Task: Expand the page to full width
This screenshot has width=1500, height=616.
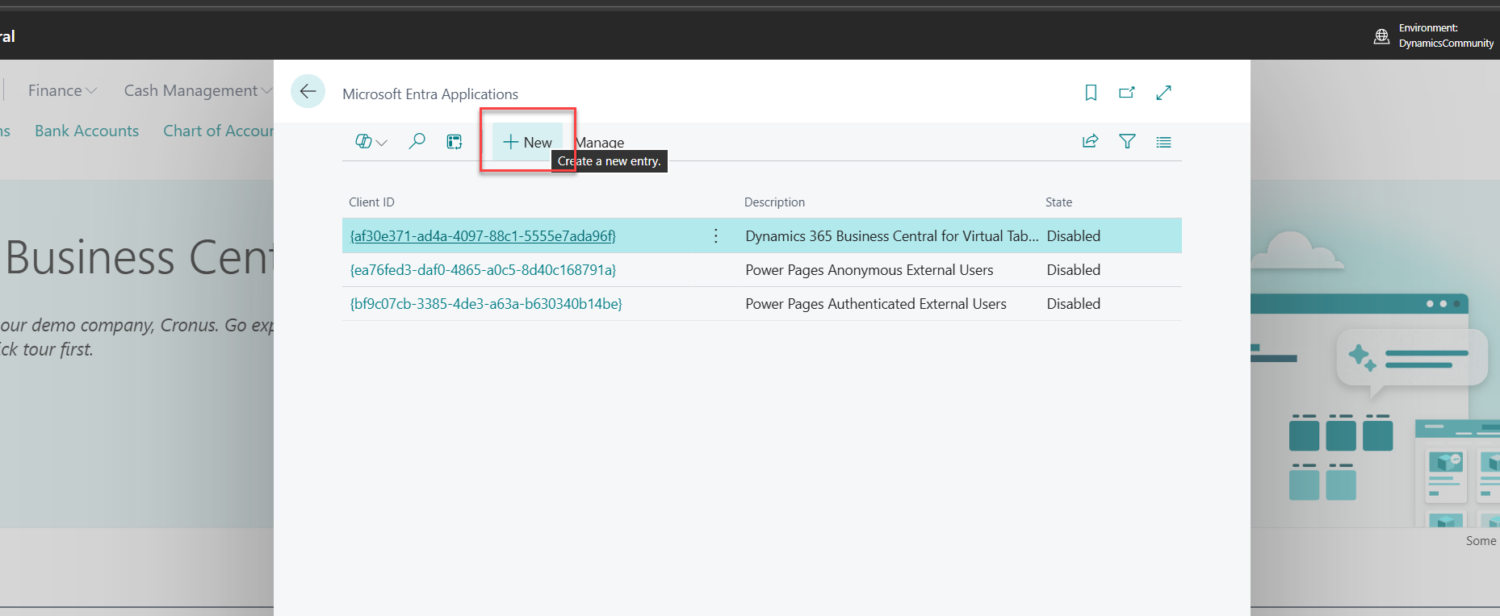Action: coord(1163,93)
